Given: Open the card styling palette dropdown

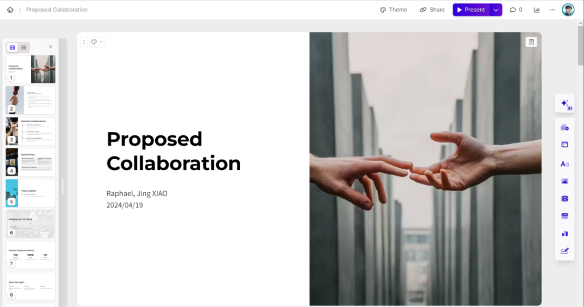Looking at the screenshot, I should [97, 42].
